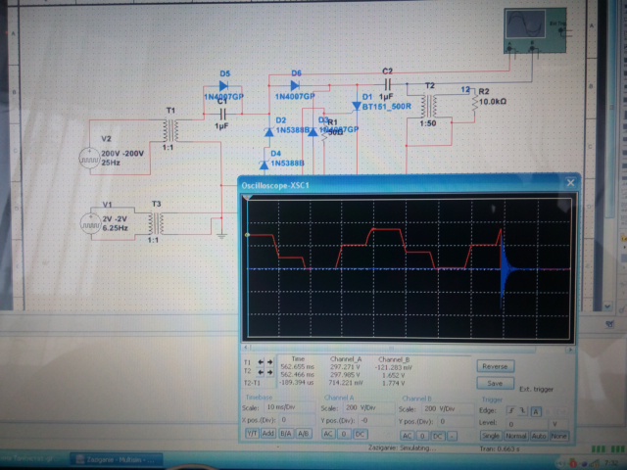Close the Oscilloscope-XSC1 window

coord(569,183)
